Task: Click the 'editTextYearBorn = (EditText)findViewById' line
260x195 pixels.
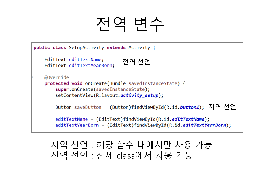Action: 143,125
